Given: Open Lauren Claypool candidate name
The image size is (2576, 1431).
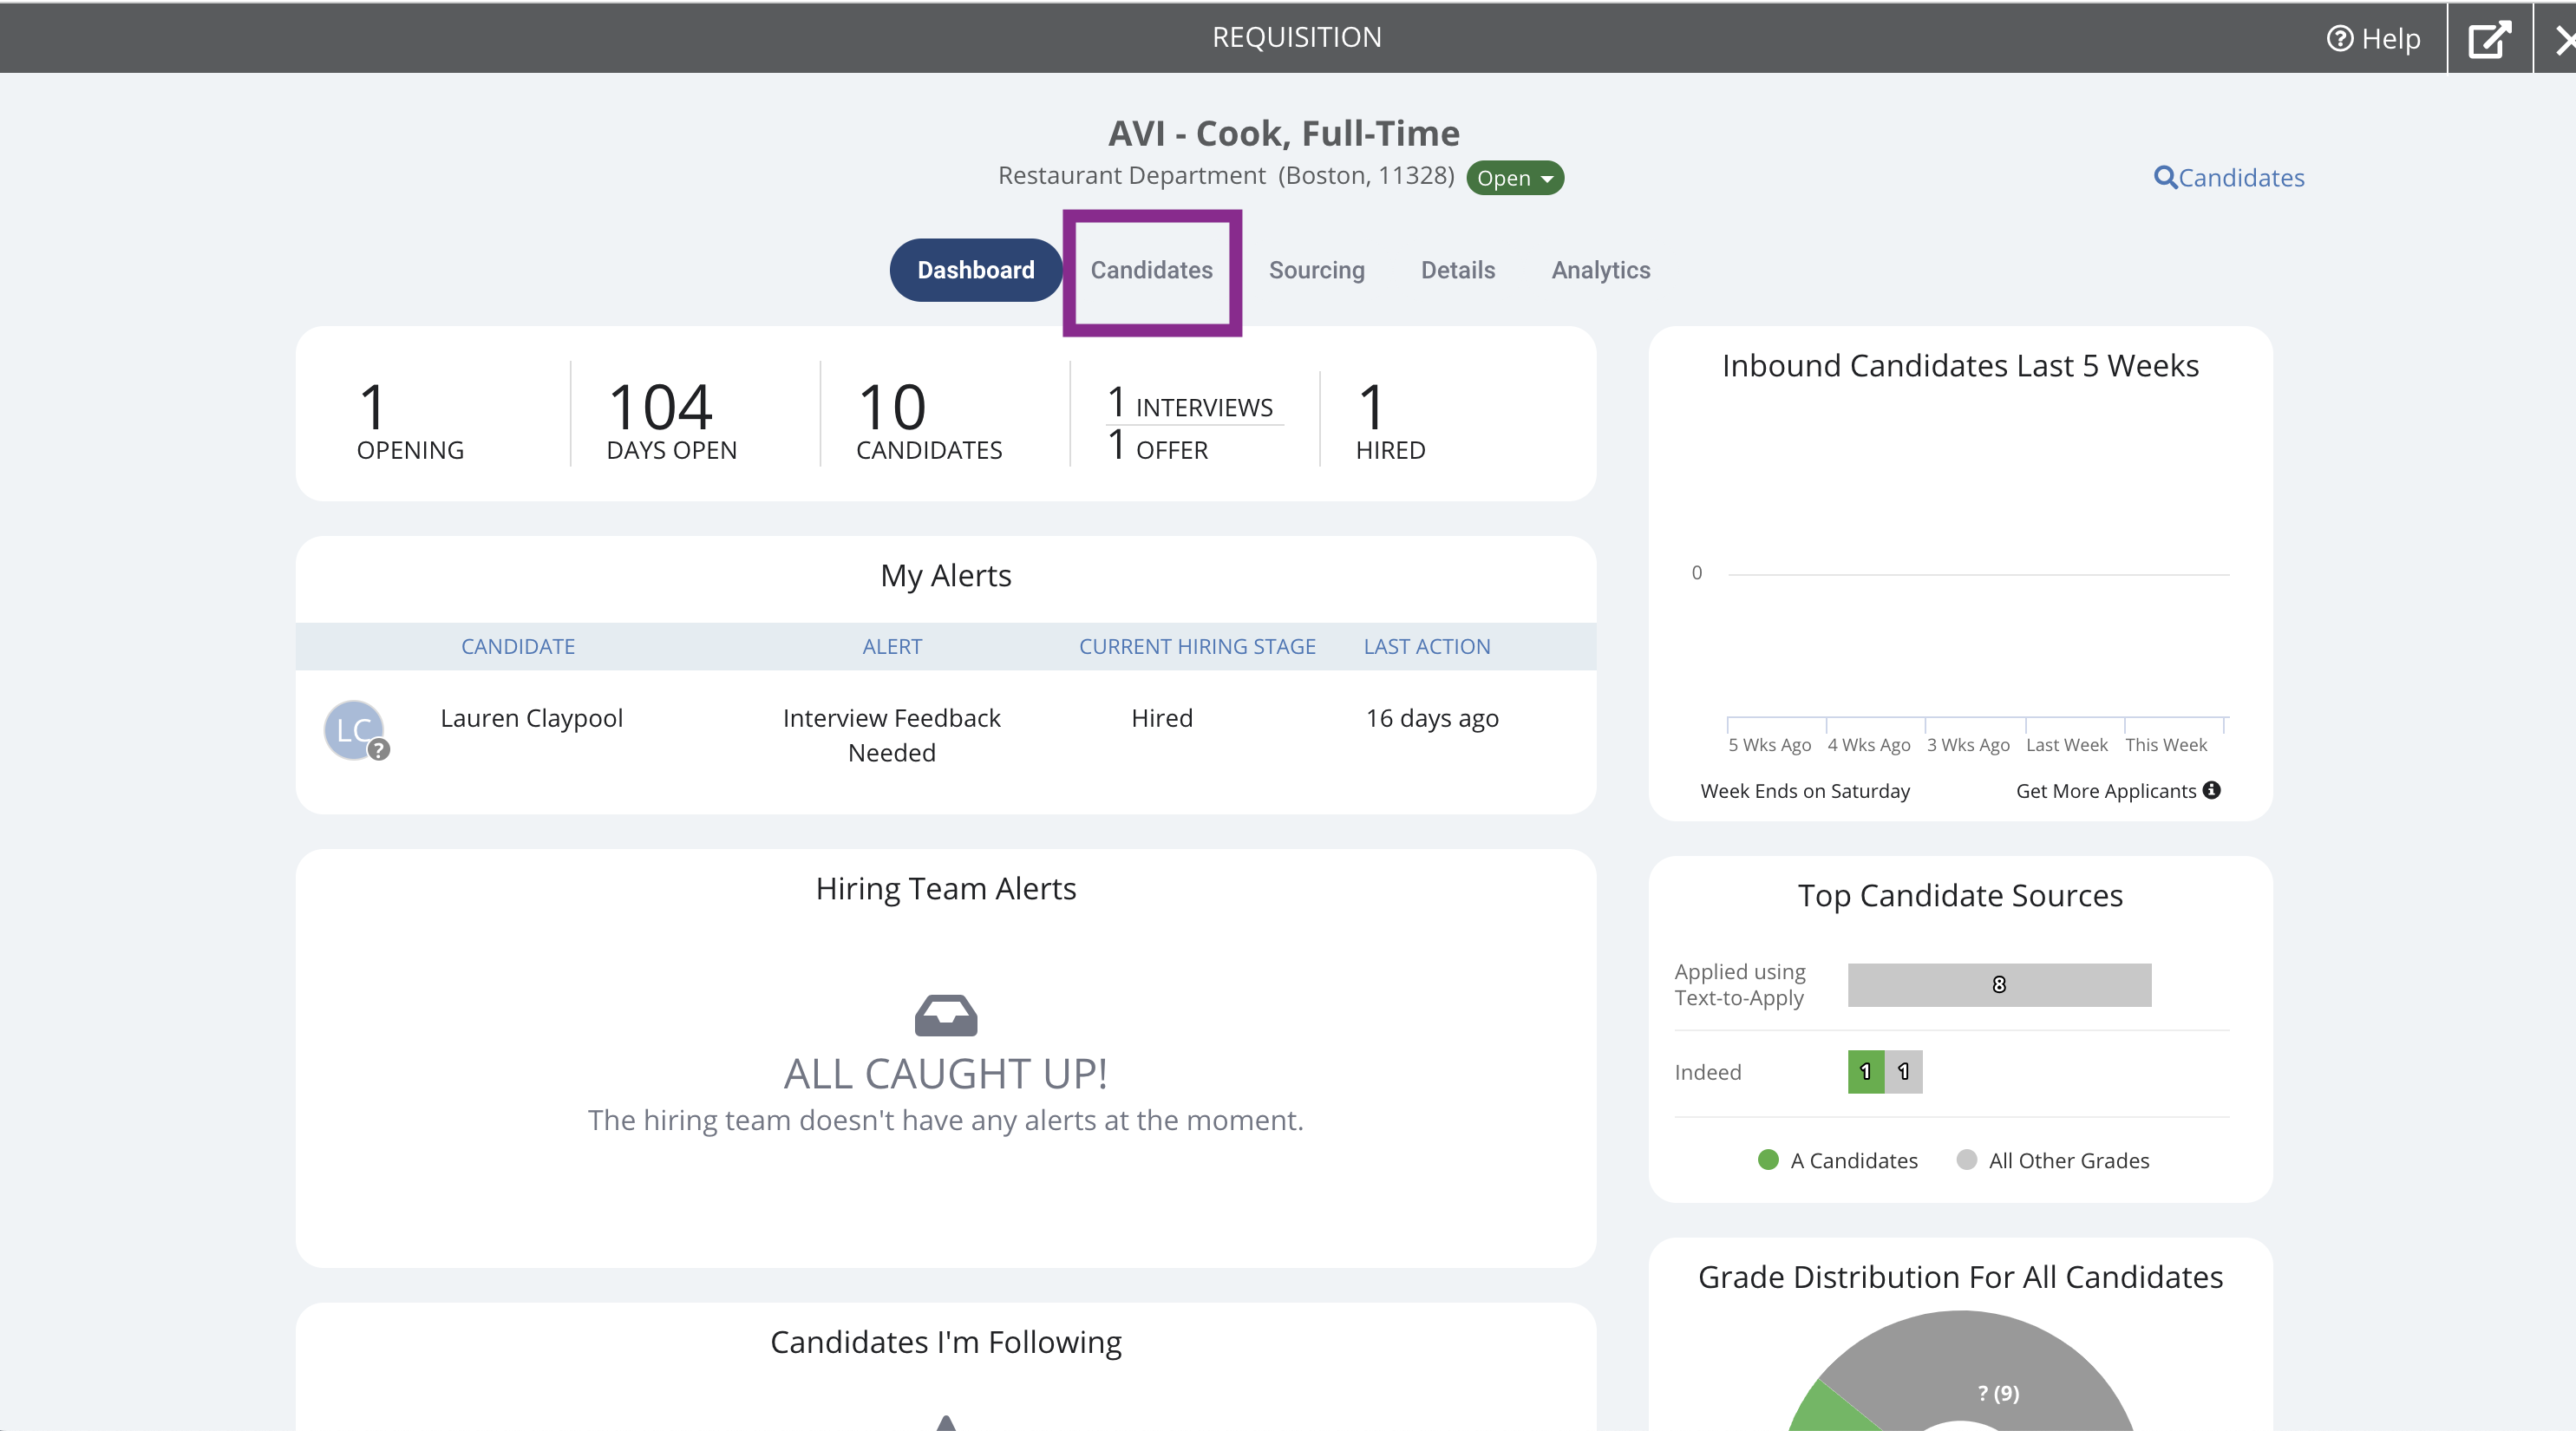Looking at the screenshot, I should click(x=531, y=718).
